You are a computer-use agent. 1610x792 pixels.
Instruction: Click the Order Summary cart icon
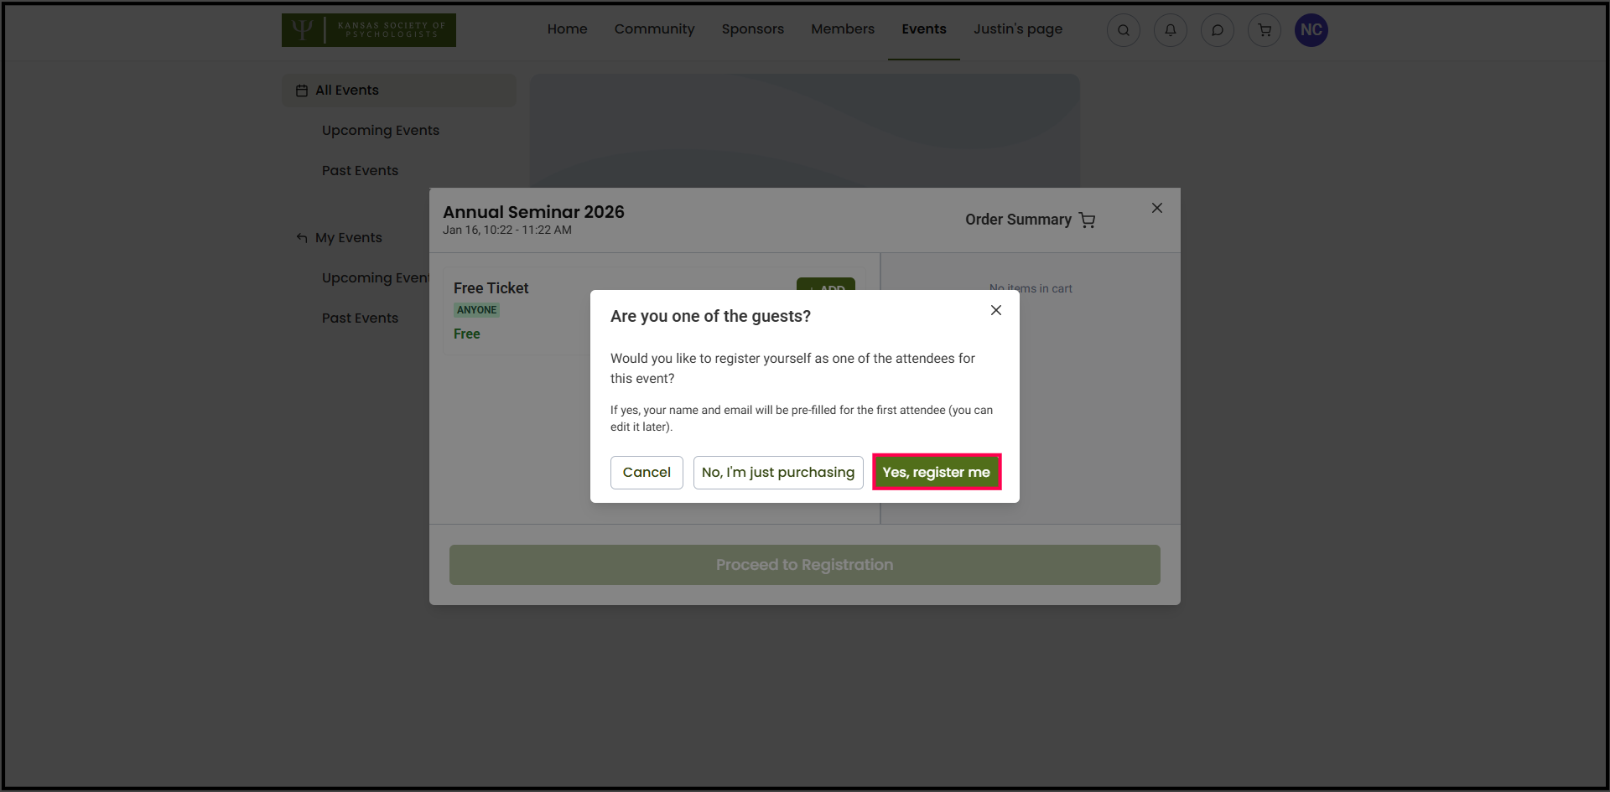coord(1088,220)
